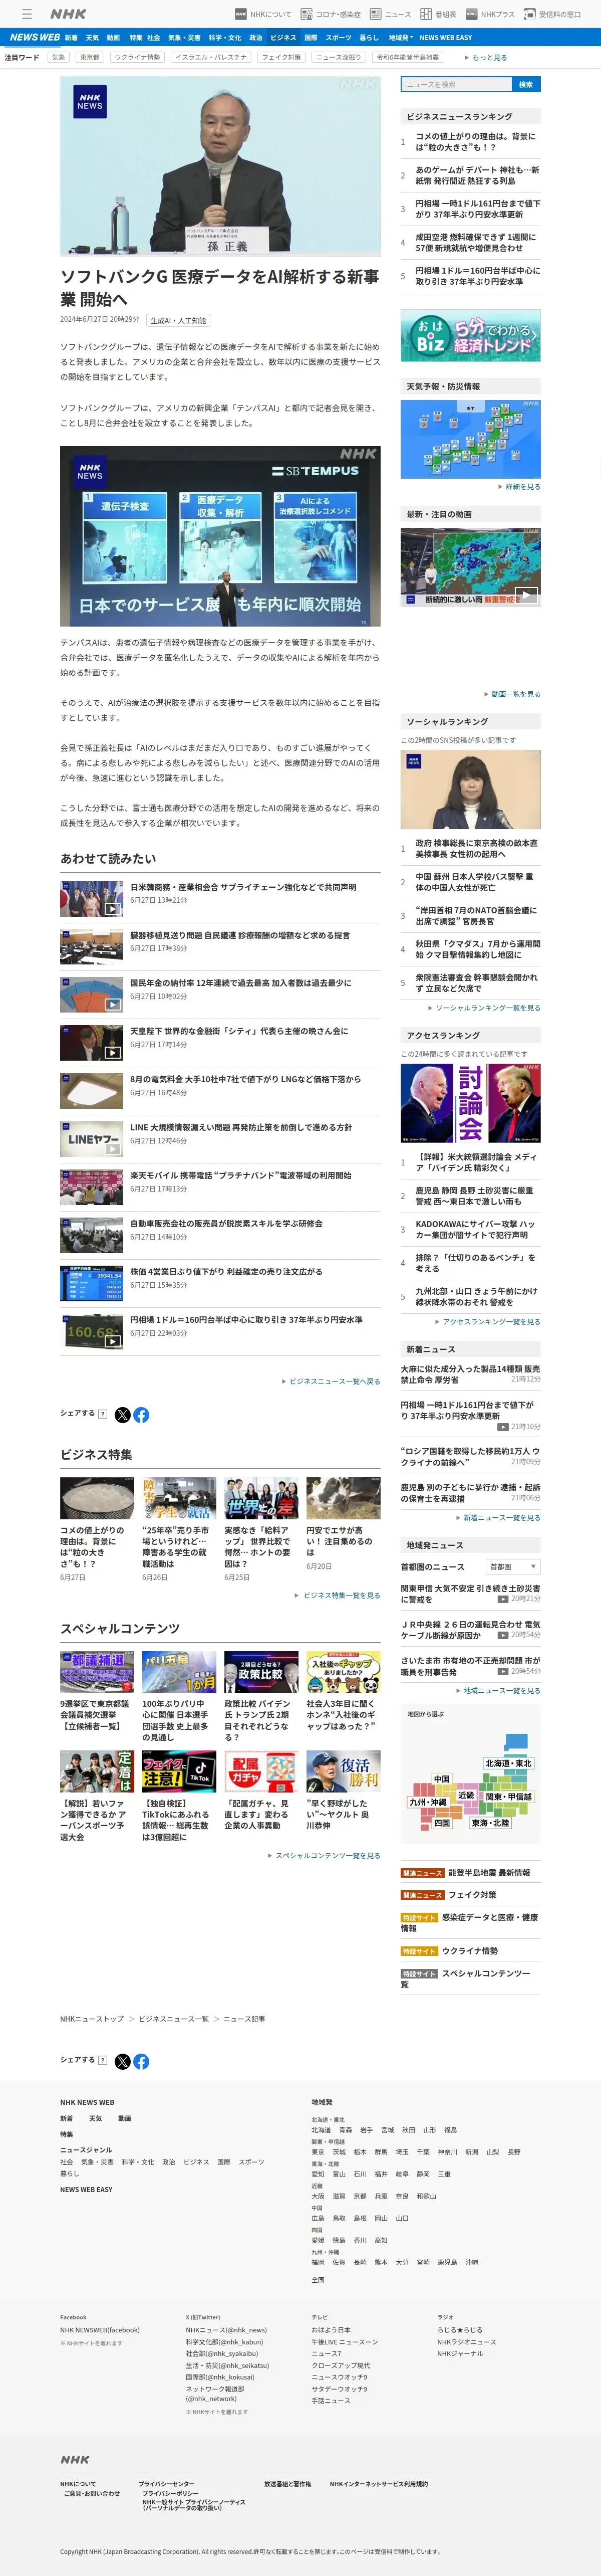Image resolution: width=601 pixels, height=2576 pixels.
Task: Open the コロナ・感染症 link in the header
Action: pyautogui.click(x=332, y=14)
